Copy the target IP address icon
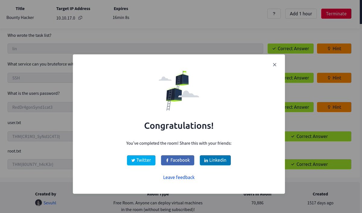 [x=80, y=18]
